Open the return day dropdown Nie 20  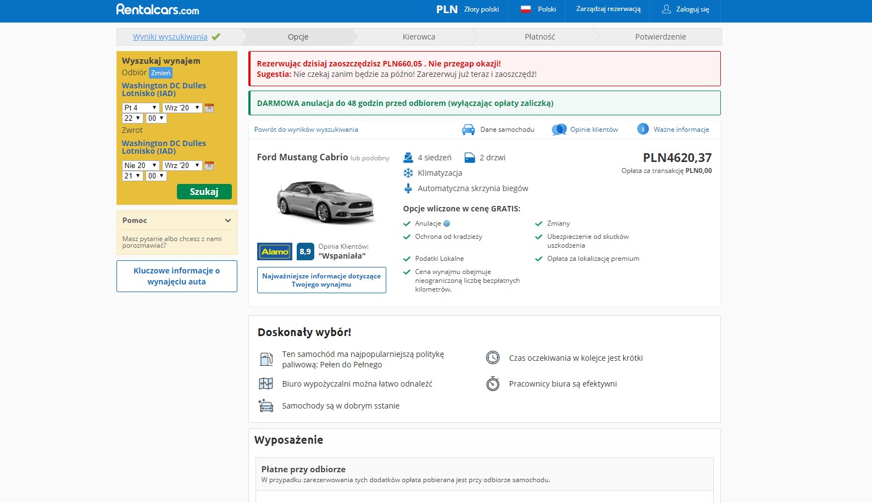141,166
